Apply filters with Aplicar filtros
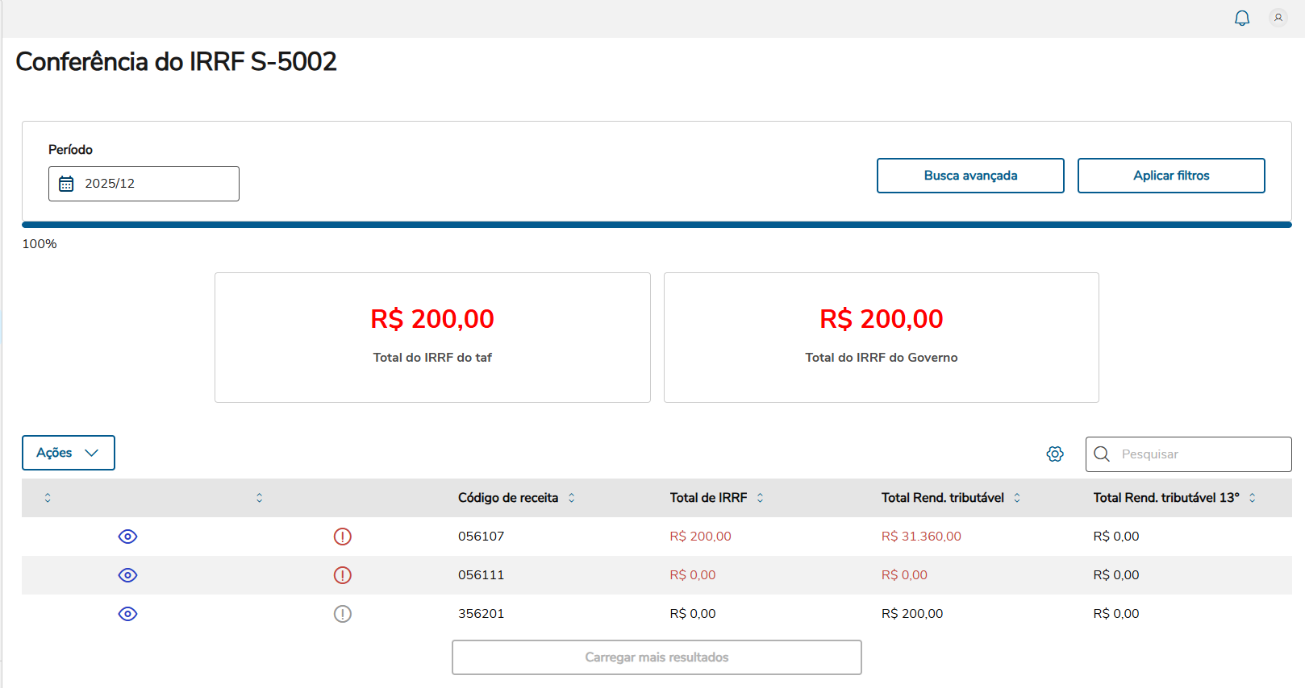Image resolution: width=1305 pixels, height=688 pixels. pyautogui.click(x=1171, y=176)
